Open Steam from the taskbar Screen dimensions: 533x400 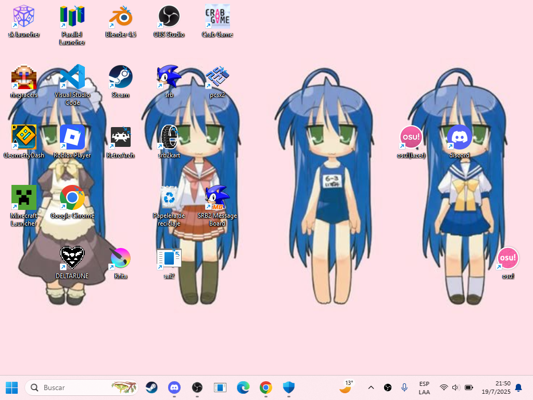click(151, 387)
